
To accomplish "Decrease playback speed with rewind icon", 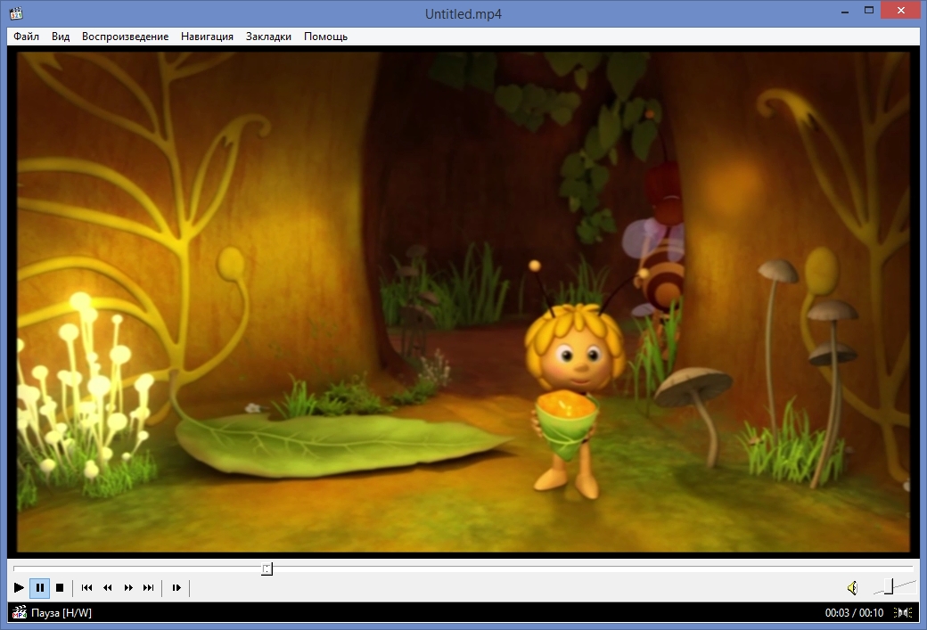I will tap(108, 587).
